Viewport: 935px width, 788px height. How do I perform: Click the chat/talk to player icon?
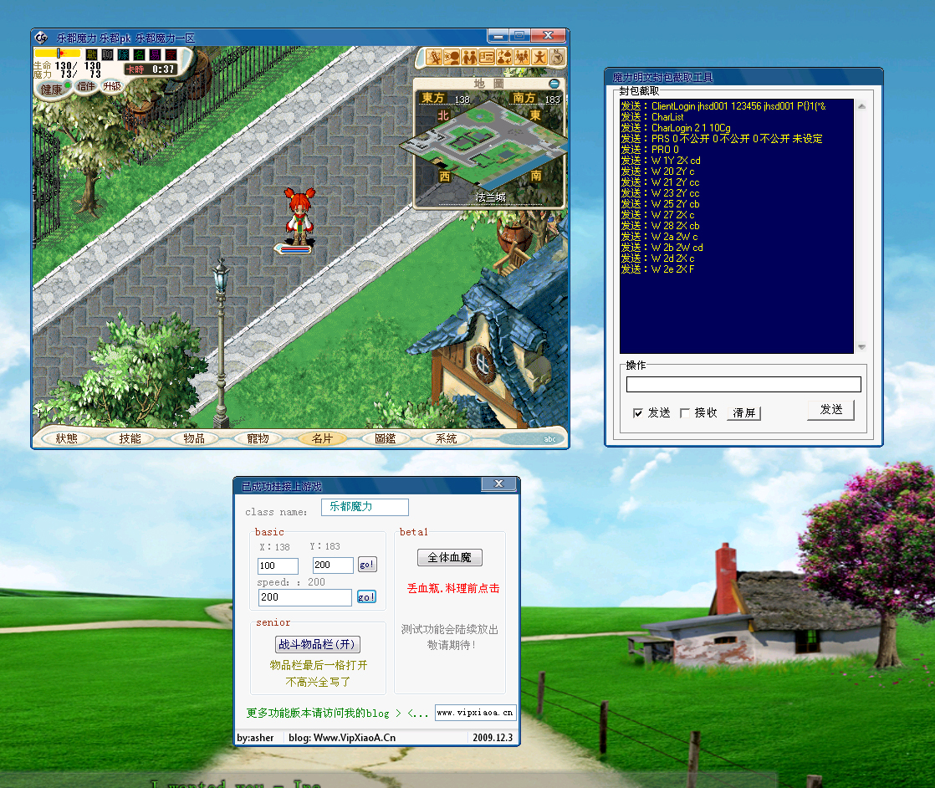pos(452,57)
